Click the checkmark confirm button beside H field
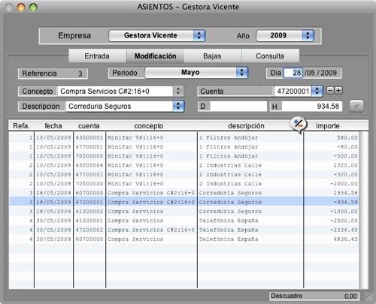The image size is (376, 304). [356, 106]
